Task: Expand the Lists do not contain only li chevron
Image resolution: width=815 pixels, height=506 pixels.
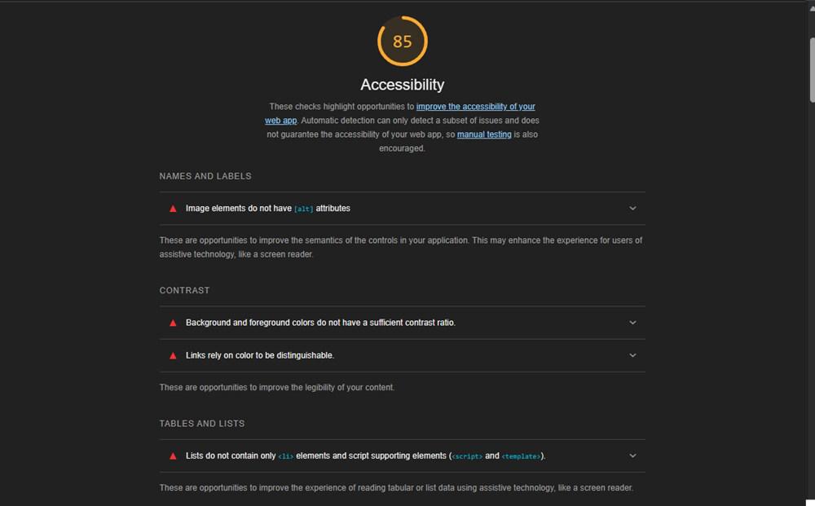Action: (632, 456)
